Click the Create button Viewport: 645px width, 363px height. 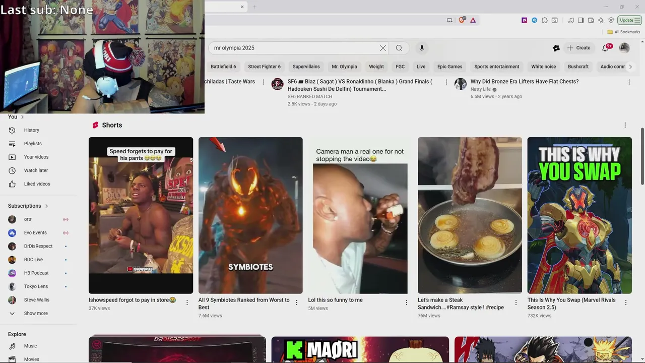578,48
